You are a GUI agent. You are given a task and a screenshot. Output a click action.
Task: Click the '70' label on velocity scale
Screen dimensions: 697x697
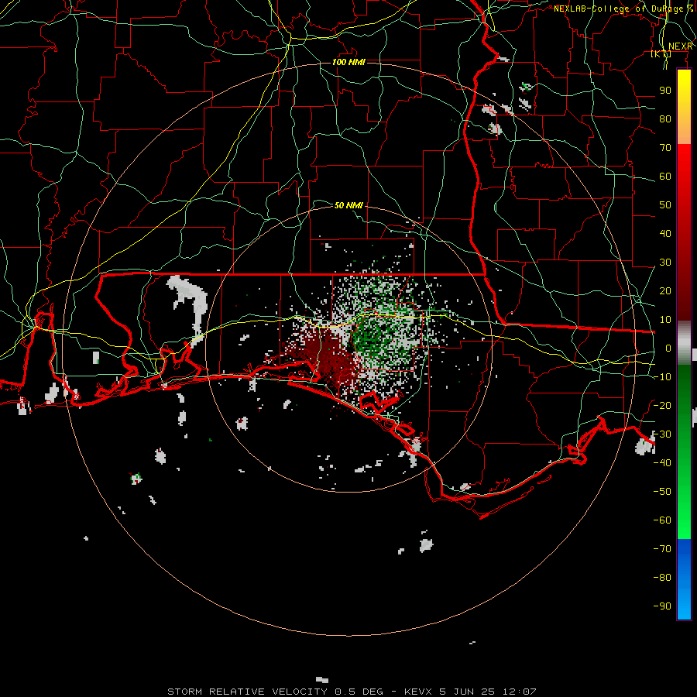click(x=665, y=148)
